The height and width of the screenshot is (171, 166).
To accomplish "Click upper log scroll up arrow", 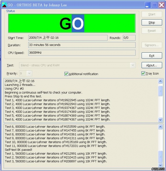I will 160,81.
